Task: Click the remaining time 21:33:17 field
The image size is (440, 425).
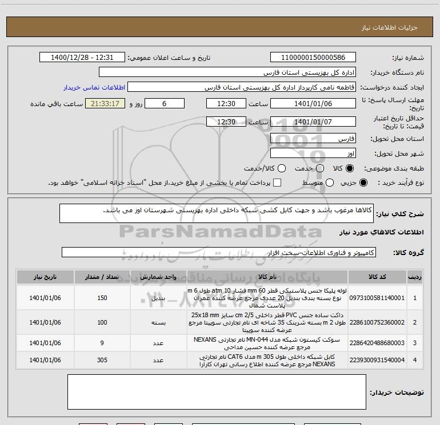Action: (x=105, y=103)
